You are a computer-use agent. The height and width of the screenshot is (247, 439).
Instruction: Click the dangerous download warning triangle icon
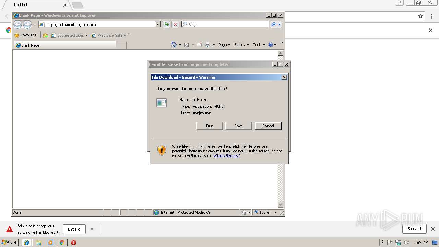point(10,229)
